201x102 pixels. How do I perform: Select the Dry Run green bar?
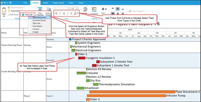click(88, 80)
